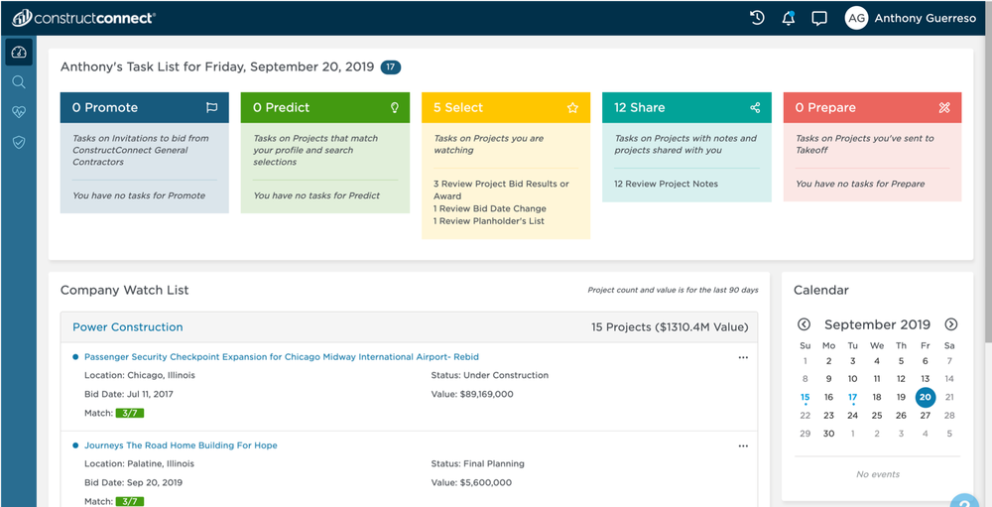Click the Select star icon
Screen dimensions: 992x507
(x=572, y=107)
